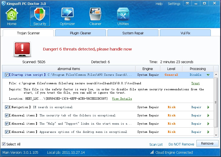Switch to the Trojan Scanner tab

28,33
